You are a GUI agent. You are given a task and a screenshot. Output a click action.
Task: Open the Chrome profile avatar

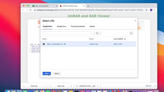click(151, 10)
